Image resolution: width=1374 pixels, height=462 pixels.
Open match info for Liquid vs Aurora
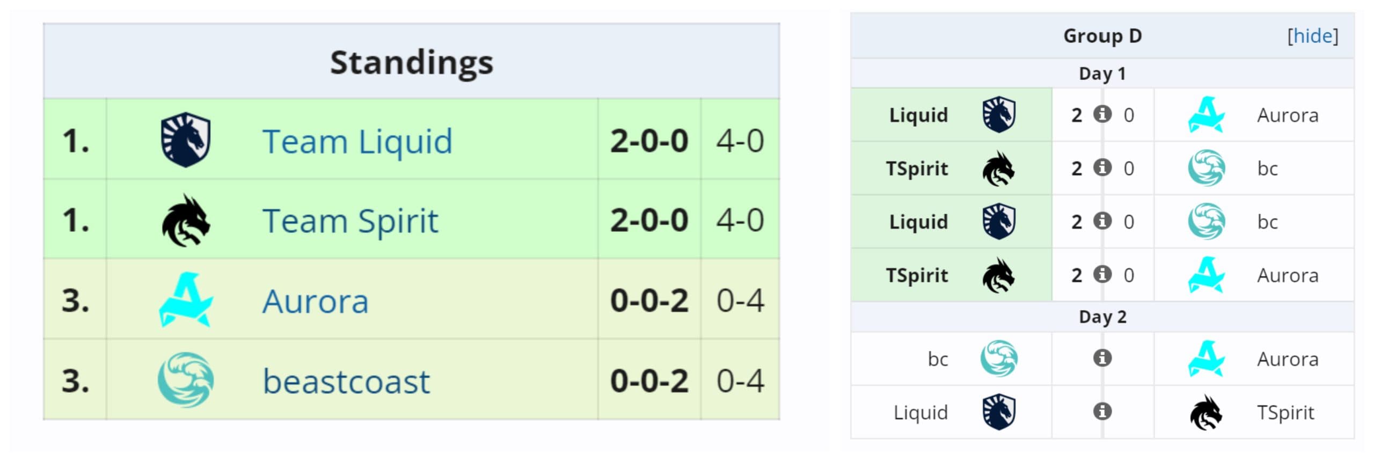[x=1102, y=114]
